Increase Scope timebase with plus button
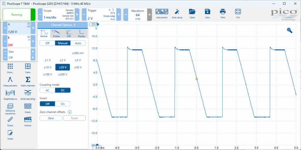The image size is (301, 150). tap(77, 14)
